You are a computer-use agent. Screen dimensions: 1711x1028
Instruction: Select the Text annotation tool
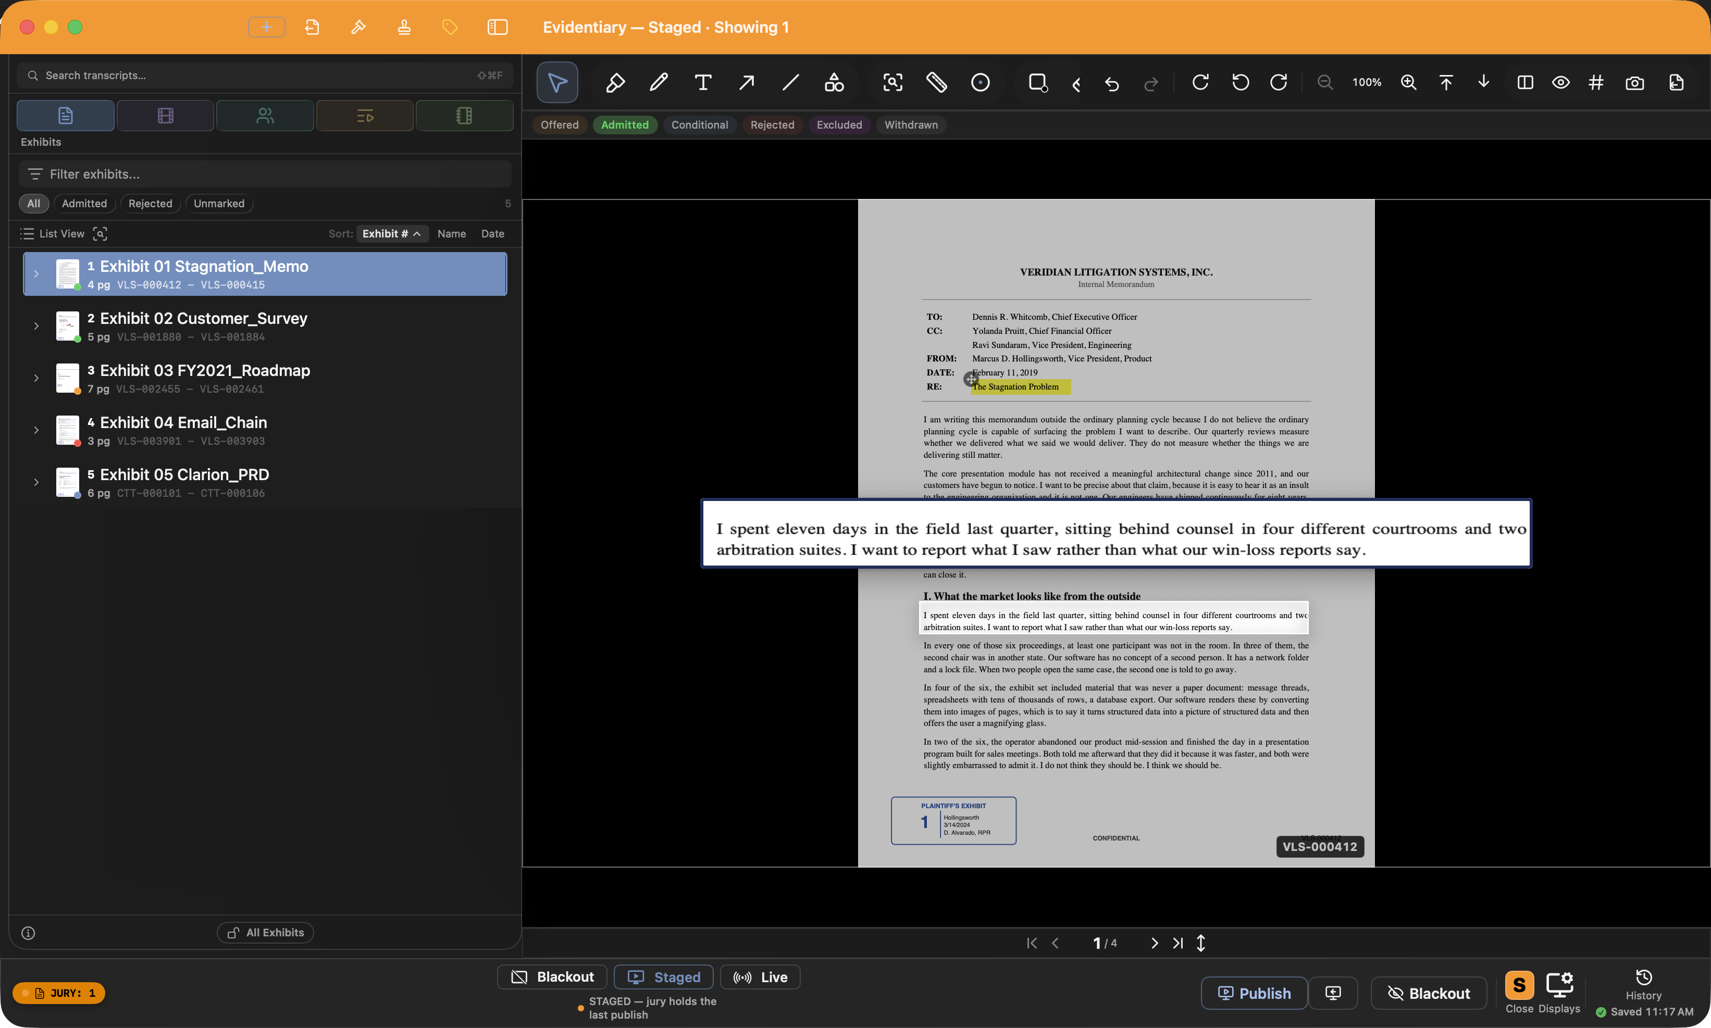pos(703,82)
